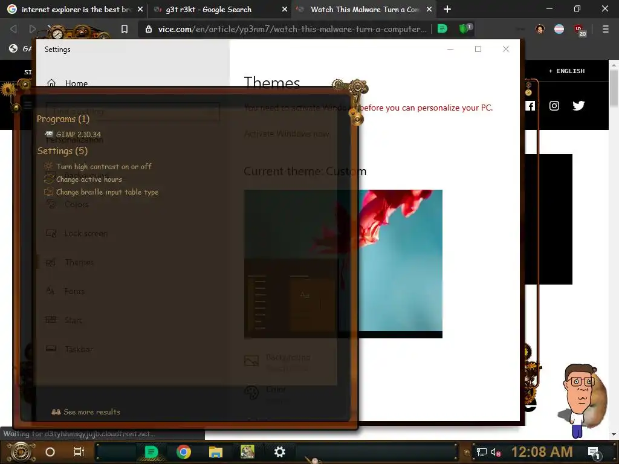
Task: Open Vice Twitter icon
Action: 578,106
